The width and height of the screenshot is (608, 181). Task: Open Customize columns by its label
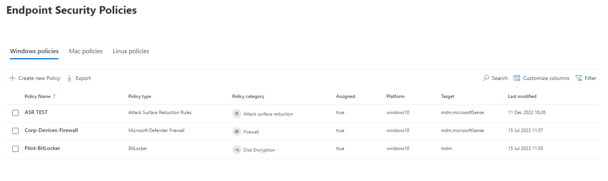click(x=546, y=78)
